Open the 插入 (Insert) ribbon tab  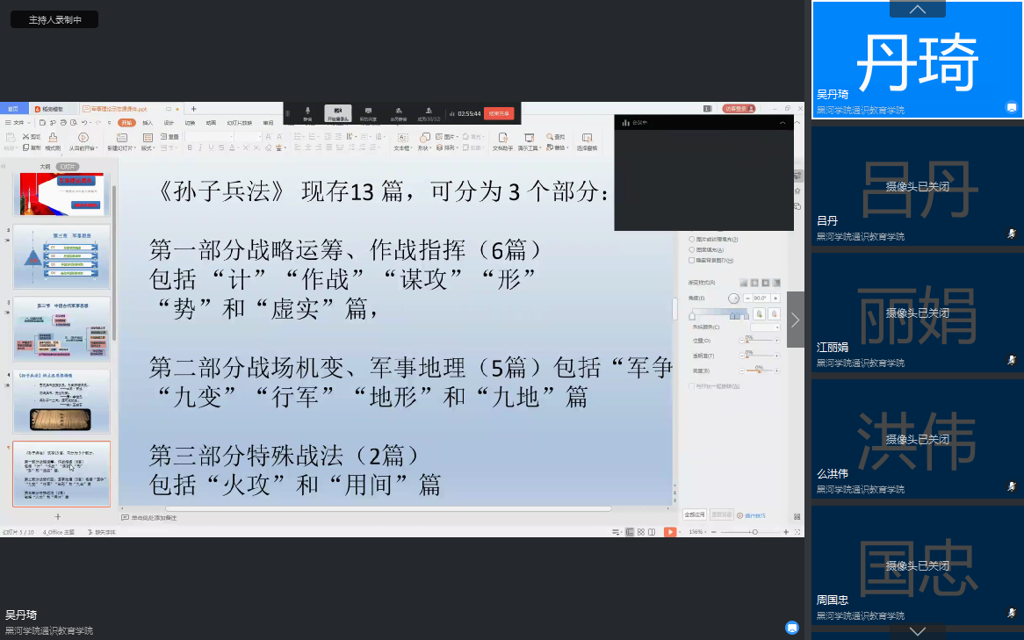[148, 123]
